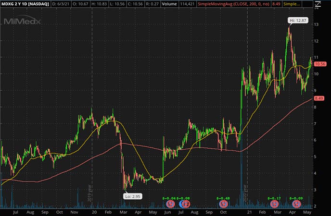Click the 20 year label on the time axis
This screenshot has width=331, height=216.
point(94,212)
